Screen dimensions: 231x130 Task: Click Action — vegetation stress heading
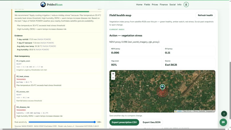pos(126,36)
